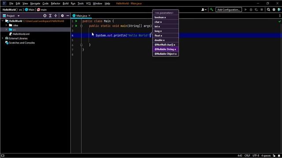The height and width of the screenshot is (158, 282).
Task: Select 'float x' in parameter popup
Action: 166,36
